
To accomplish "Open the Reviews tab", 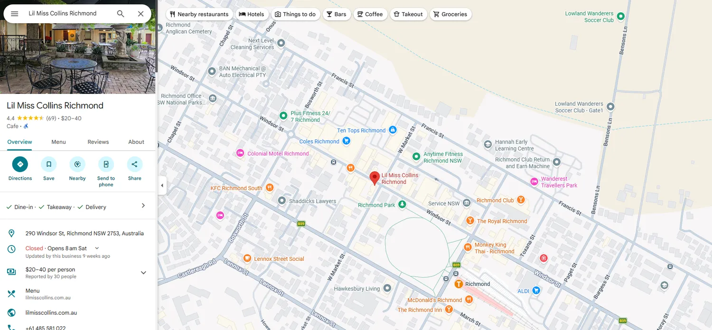I will point(98,142).
